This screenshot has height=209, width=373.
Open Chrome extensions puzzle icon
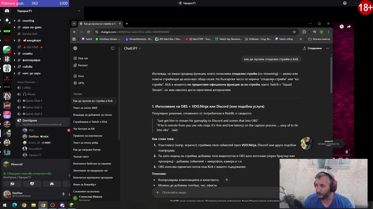pos(304,32)
